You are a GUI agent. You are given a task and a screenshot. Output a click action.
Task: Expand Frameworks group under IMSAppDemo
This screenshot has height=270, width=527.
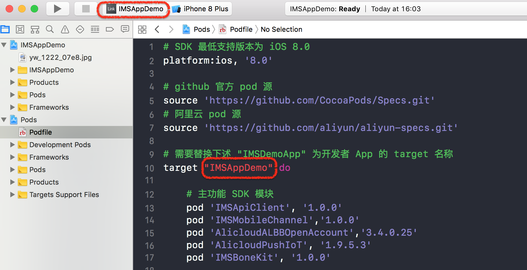tap(13, 107)
